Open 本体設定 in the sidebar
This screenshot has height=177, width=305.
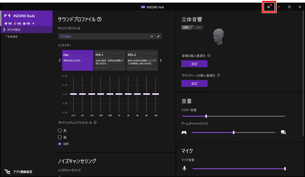[x=13, y=37]
